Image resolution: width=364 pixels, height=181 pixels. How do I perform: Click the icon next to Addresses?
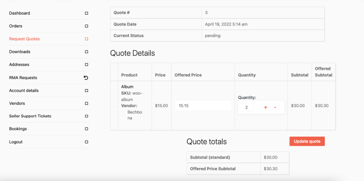86,65
